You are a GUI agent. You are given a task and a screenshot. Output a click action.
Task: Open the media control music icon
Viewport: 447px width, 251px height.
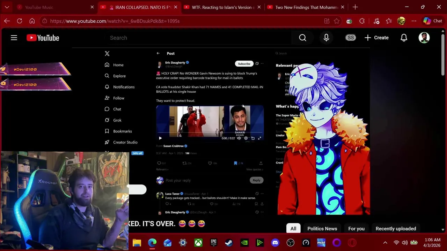coord(376,21)
